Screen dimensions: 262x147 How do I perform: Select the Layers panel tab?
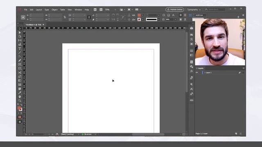tap(200, 68)
